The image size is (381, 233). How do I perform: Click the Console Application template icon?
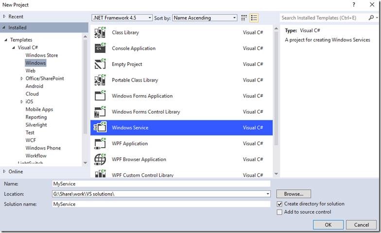pos(100,49)
